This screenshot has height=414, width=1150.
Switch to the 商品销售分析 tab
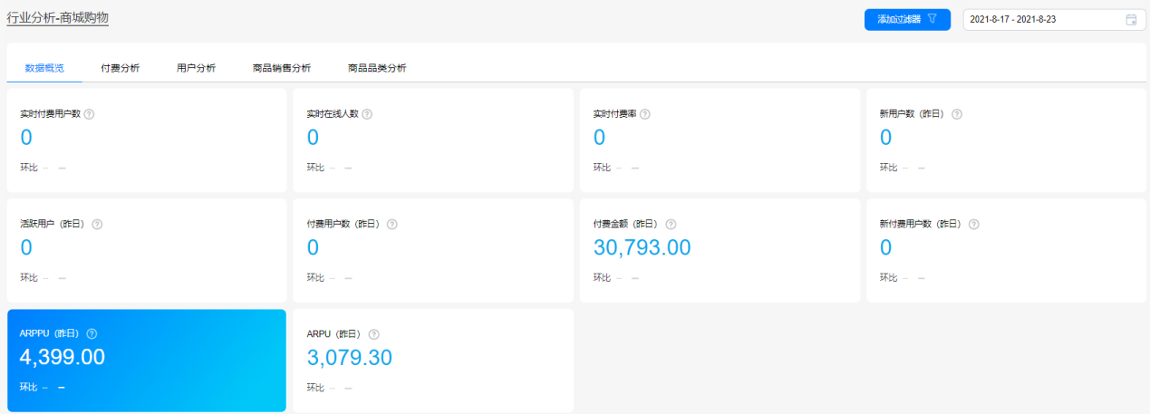click(282, 68)
